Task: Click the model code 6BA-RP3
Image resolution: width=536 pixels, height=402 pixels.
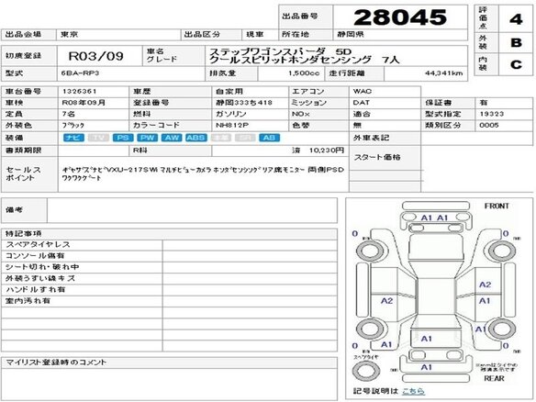Action: (80, 73)
